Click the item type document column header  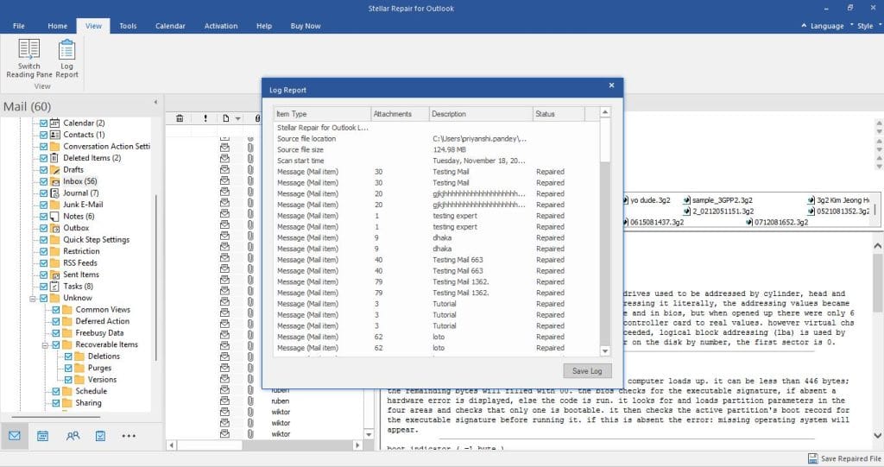[225, 118]
